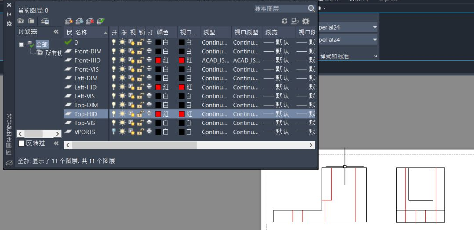Screen dimensions: 474x230
Task: Collapse the filter tree panel chevron
Action: (56, 32)
